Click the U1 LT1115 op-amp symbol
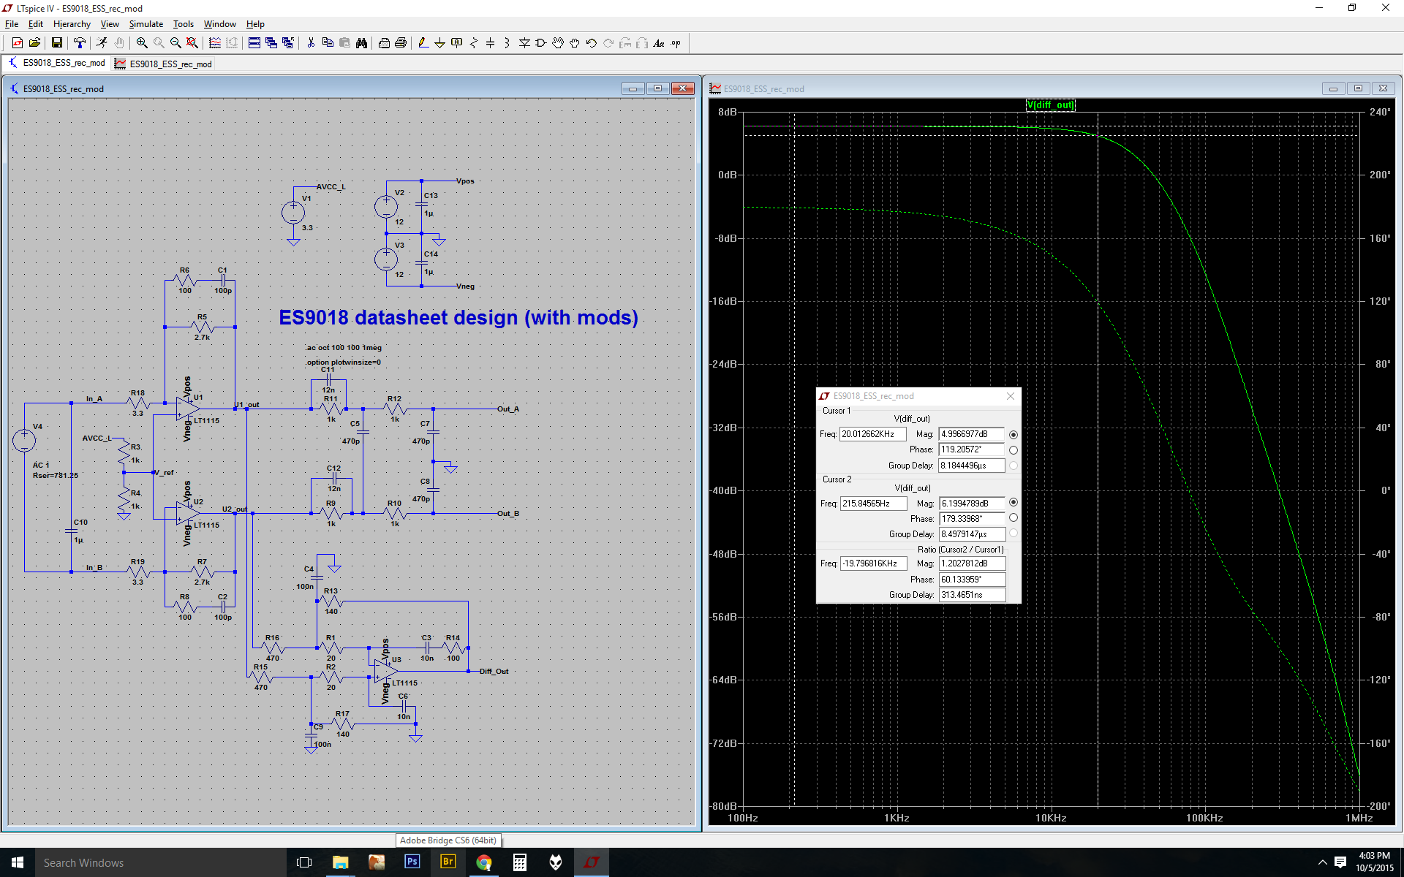1404x877 pixels. point(188,409)
